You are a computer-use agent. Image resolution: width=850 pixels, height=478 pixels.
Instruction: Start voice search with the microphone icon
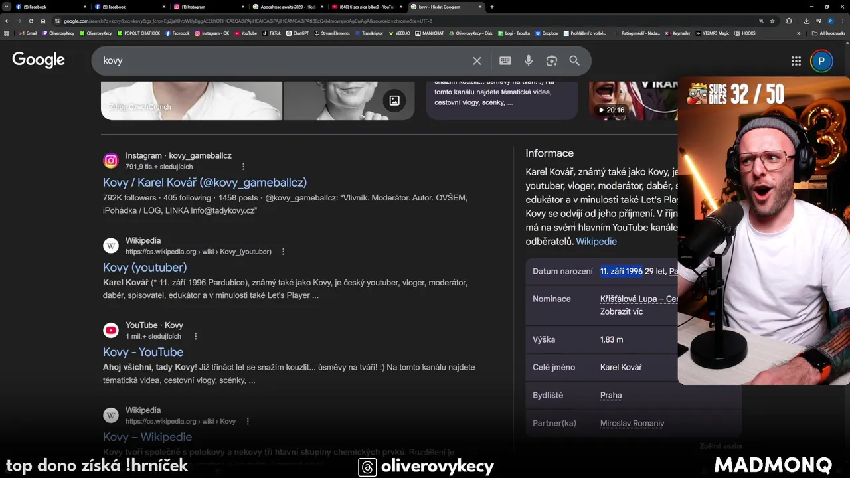click(x=529, y=61)
